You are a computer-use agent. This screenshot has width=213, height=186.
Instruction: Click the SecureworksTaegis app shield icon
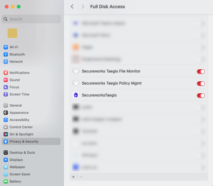[76, 95]
